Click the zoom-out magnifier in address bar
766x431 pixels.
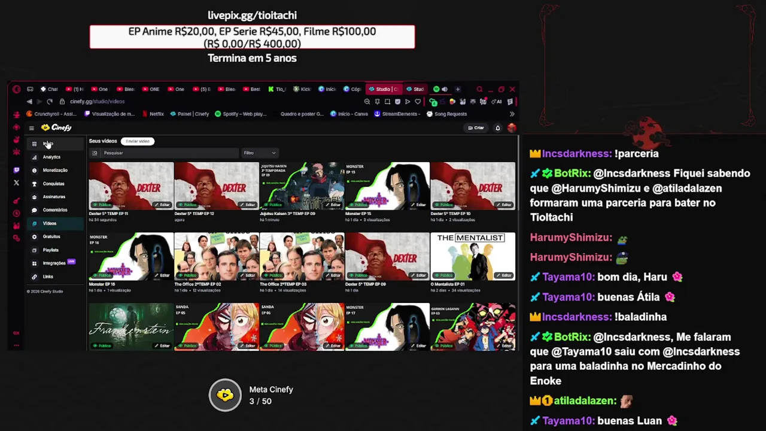367,102
